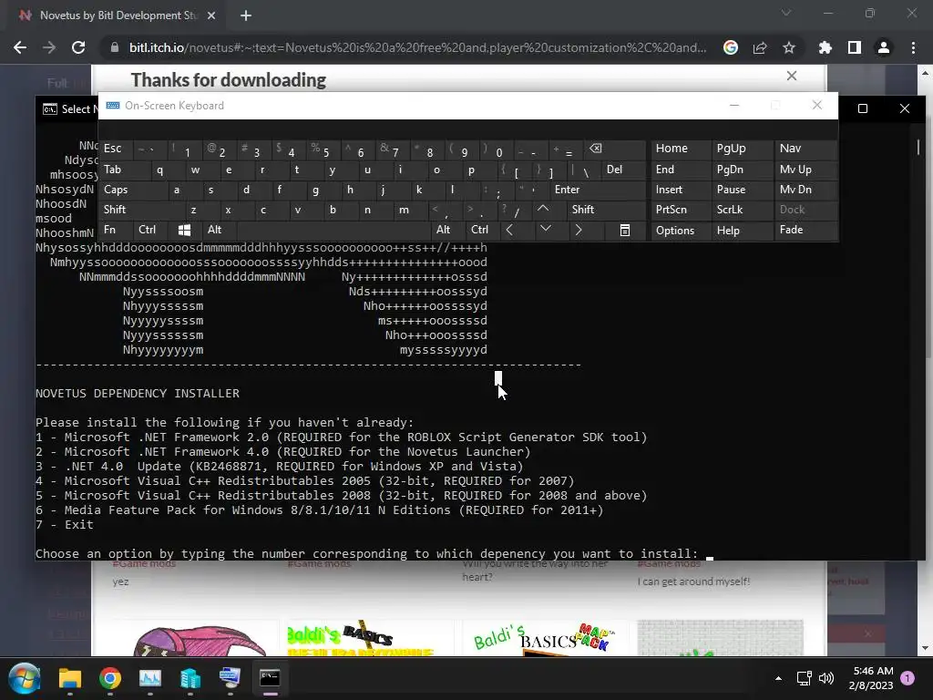Screen dimensions: 933x700
Task: Toggle Chrome side panel icon
Action: [x=855, y=47]
